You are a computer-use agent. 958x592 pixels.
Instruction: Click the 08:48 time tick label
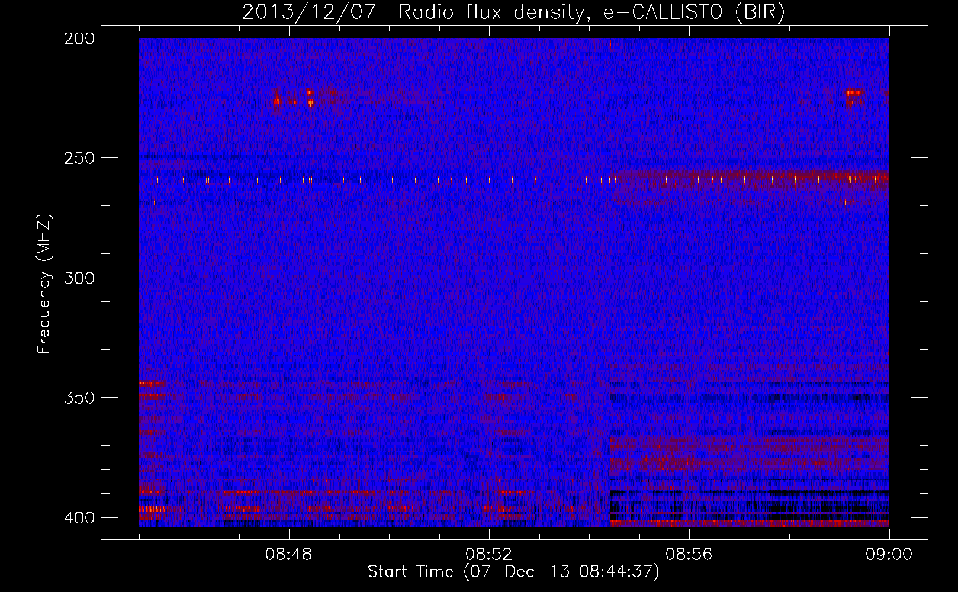(289, 555)
